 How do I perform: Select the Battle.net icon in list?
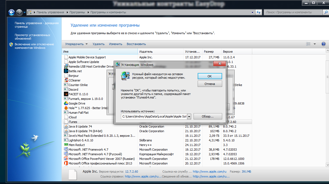click(66, 71)
